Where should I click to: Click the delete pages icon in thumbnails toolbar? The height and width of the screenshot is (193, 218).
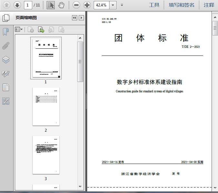tap(31, 30)
